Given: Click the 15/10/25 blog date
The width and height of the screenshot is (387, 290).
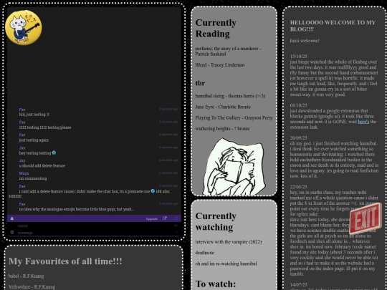Looking at the screenshot, I should click(x=299, y=57).
